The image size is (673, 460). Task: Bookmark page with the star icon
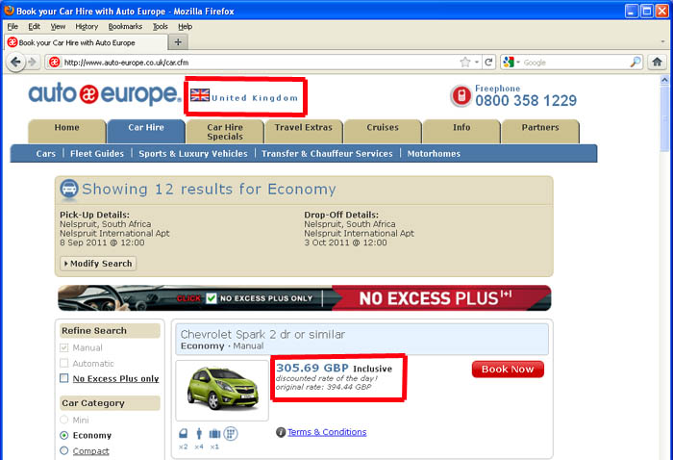[x=464, y=63]
